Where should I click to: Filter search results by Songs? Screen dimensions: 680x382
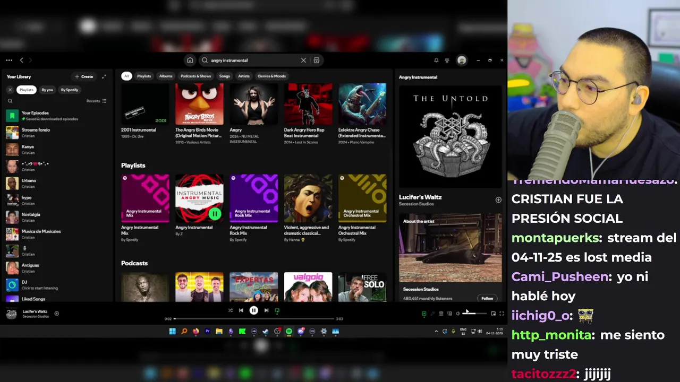[x=225, y=76]
